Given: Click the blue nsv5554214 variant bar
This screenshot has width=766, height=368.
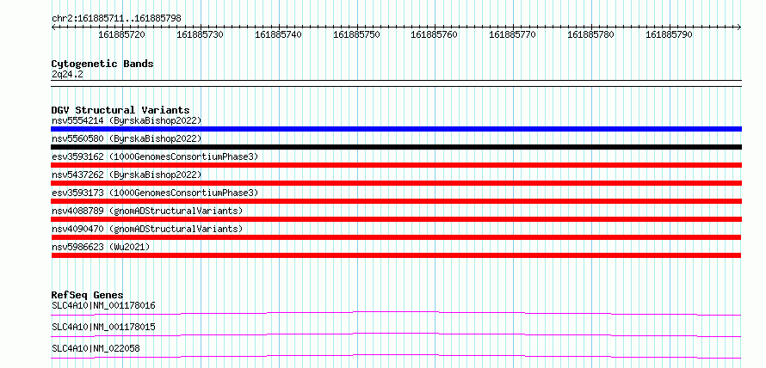Looking at the screenshot, I should [396, 129].
